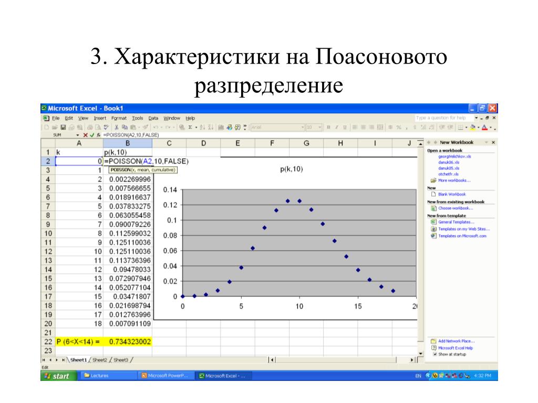Click the Font Color red A icon

click(484, 127)
